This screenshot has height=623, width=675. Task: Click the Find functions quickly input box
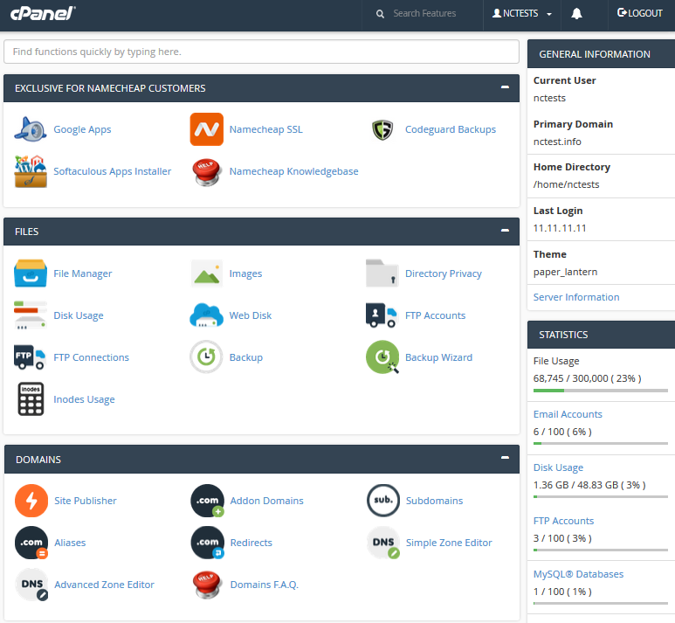pyautogui.click(x=261, y=52)
